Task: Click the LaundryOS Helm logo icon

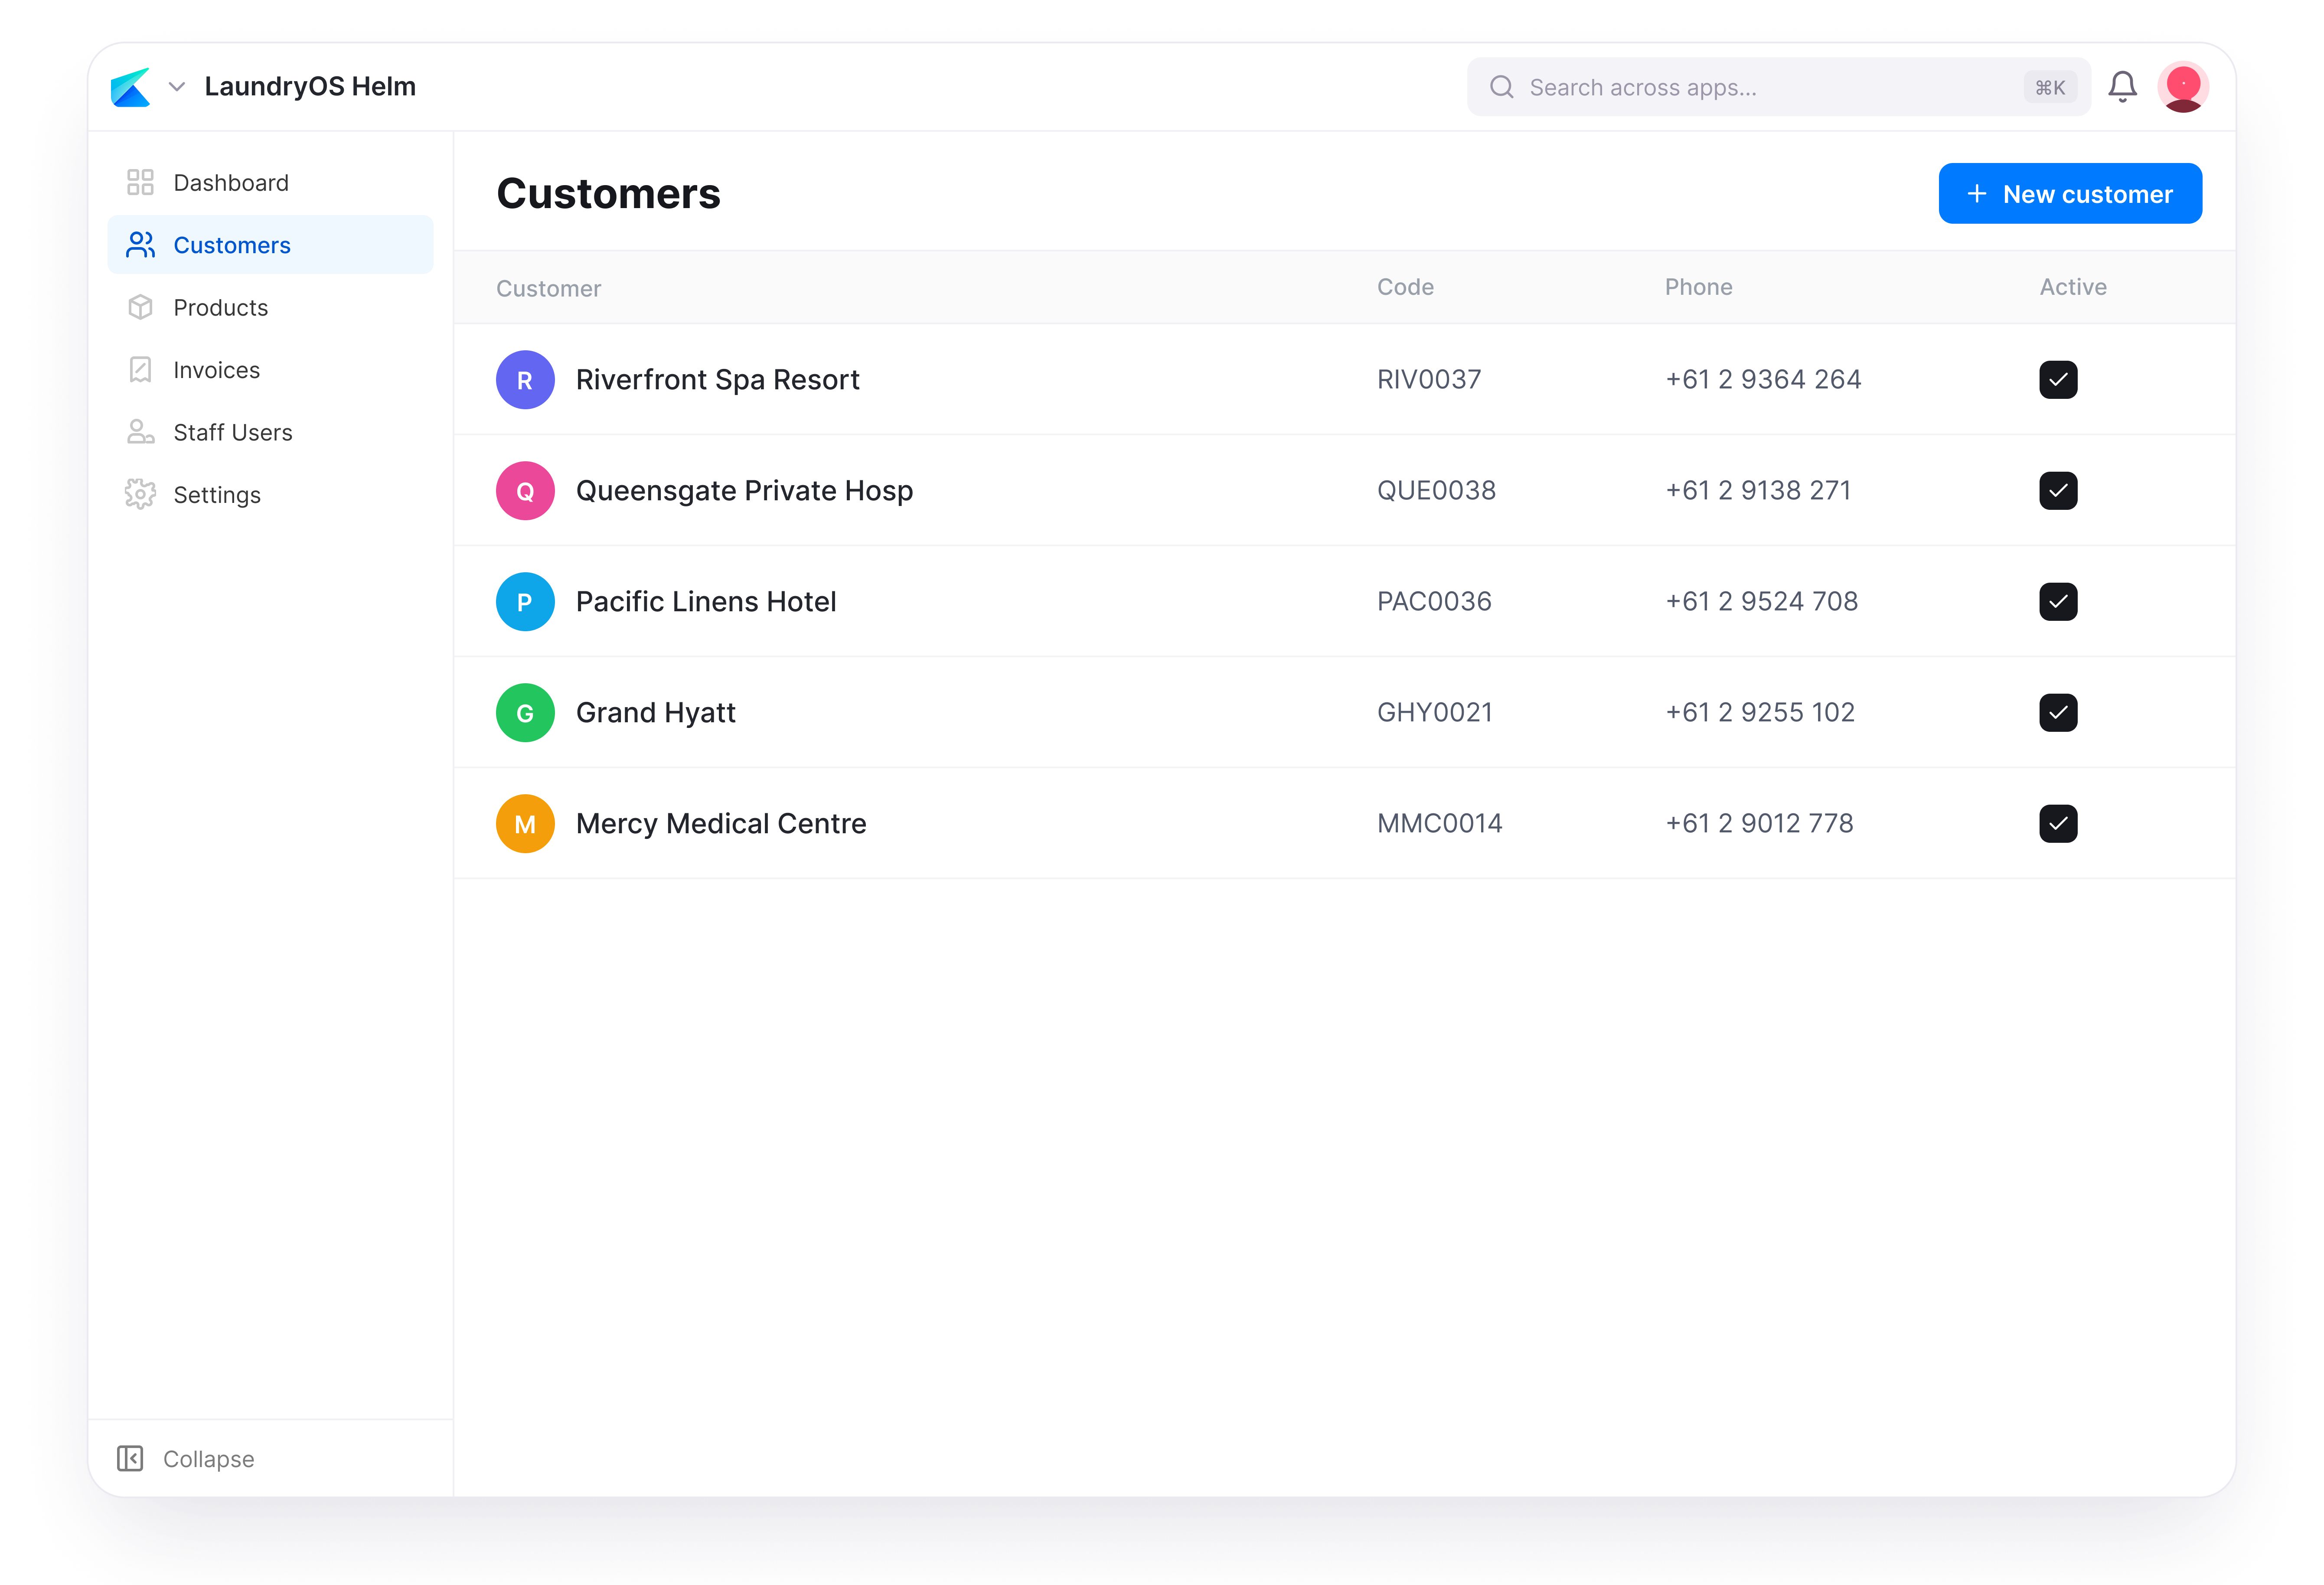Action: coord(131,87)
